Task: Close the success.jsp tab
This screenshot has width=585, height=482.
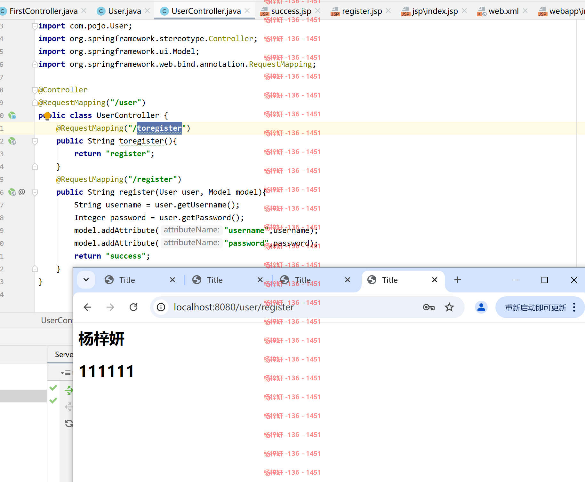Action: tap(318, 11)
